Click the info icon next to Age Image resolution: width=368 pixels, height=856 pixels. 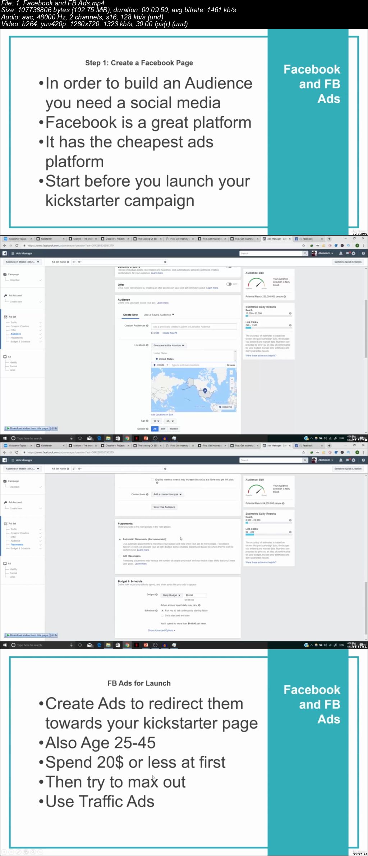[x=147, y=421]
